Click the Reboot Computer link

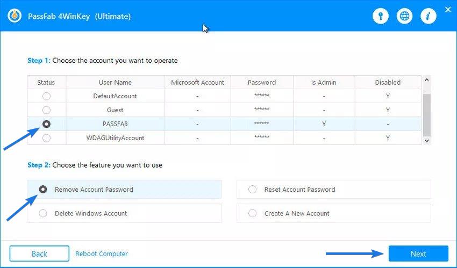102,253
